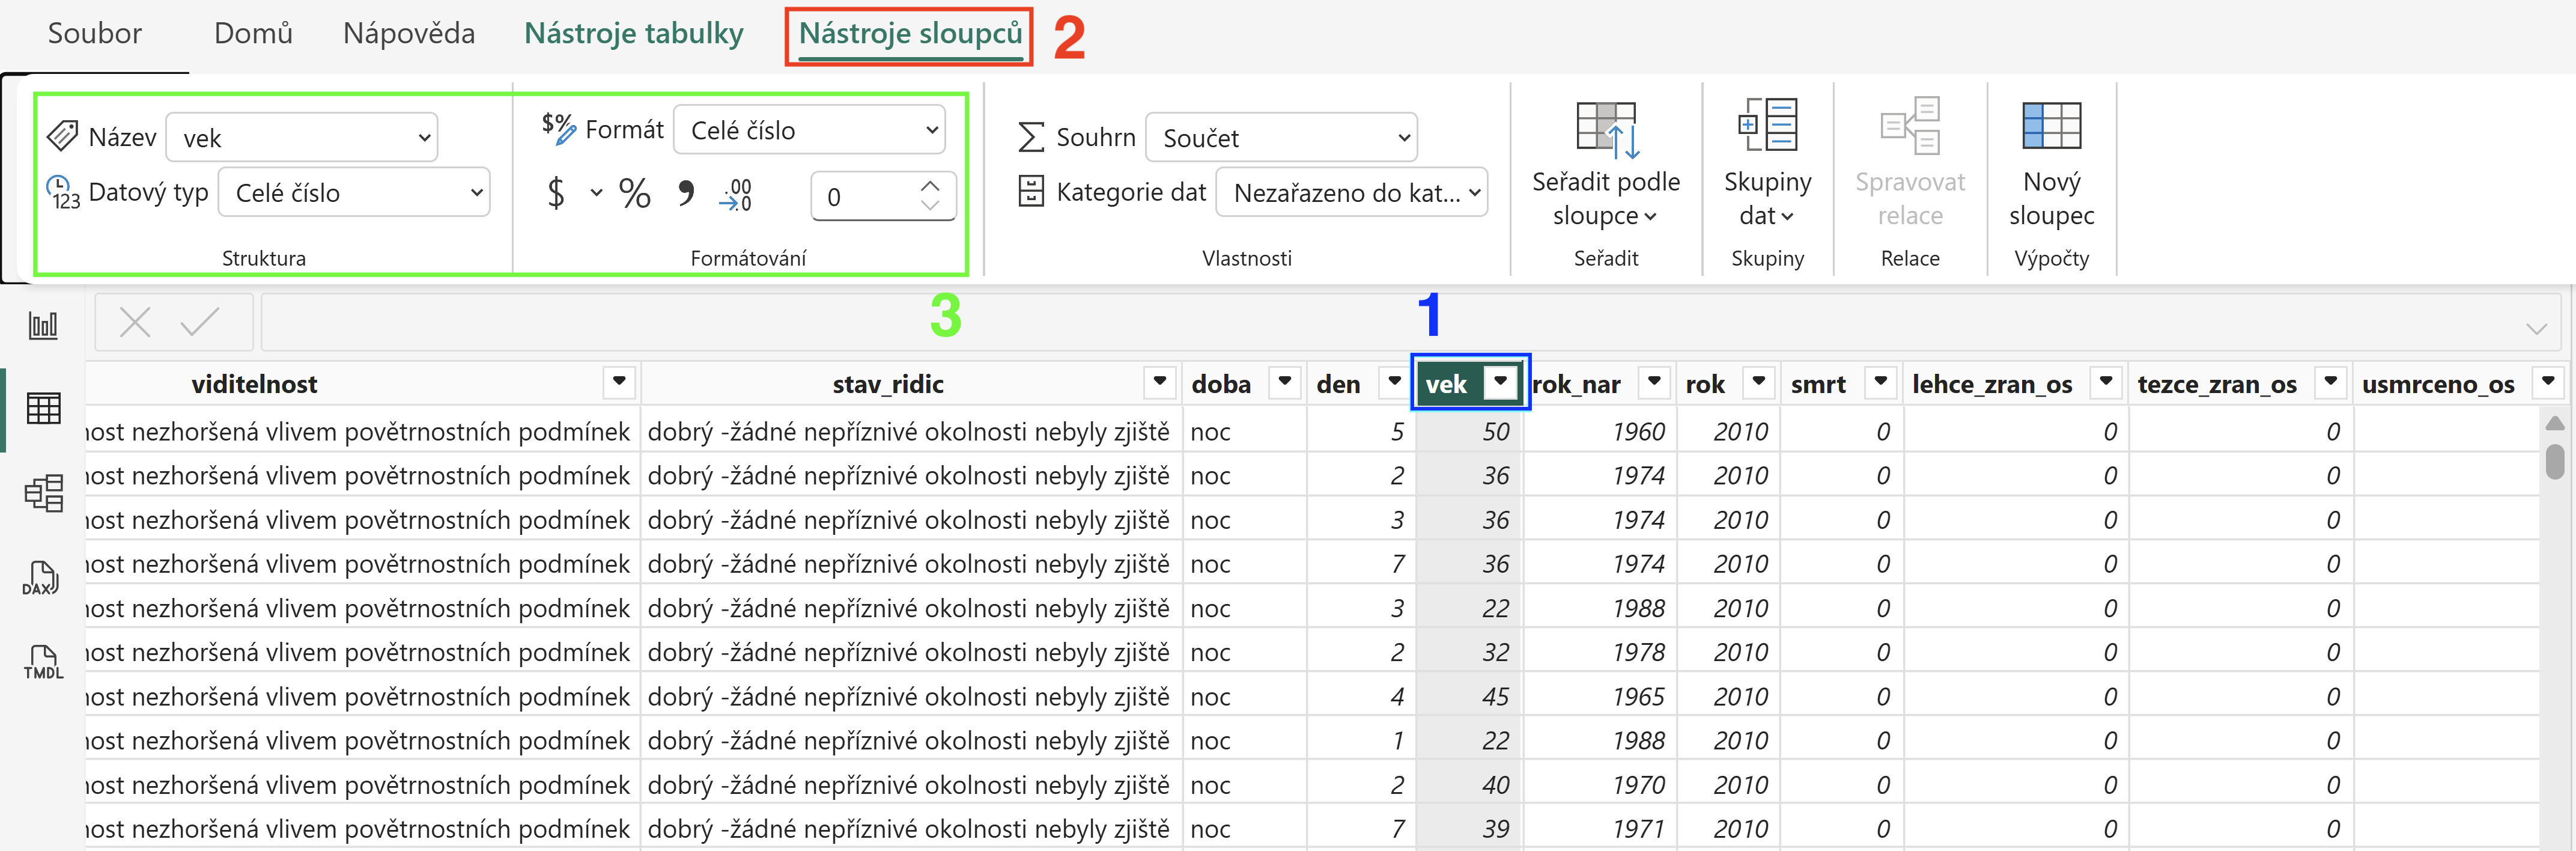Click the vertical scrollbar thumb
The height and width of the screenshot is (851, 2576).
click(x=2555, y=461)
